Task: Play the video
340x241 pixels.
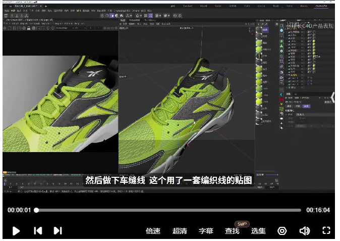Action: point(16,231)
